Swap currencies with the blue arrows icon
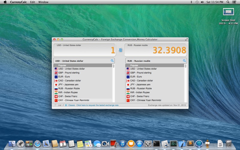 [x=121, y=50]
